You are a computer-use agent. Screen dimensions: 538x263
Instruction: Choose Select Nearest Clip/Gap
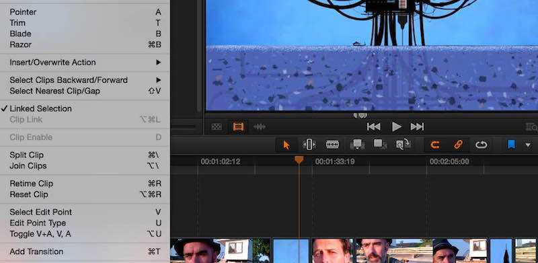(85, 91)
